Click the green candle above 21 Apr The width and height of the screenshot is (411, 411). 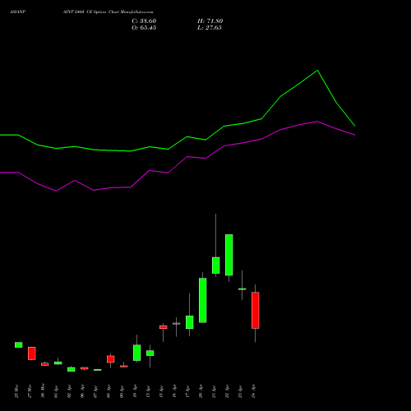[216, 266]
